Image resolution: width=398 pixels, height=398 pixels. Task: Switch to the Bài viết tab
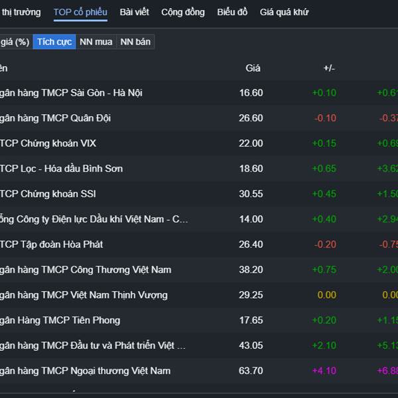point(135,12)
